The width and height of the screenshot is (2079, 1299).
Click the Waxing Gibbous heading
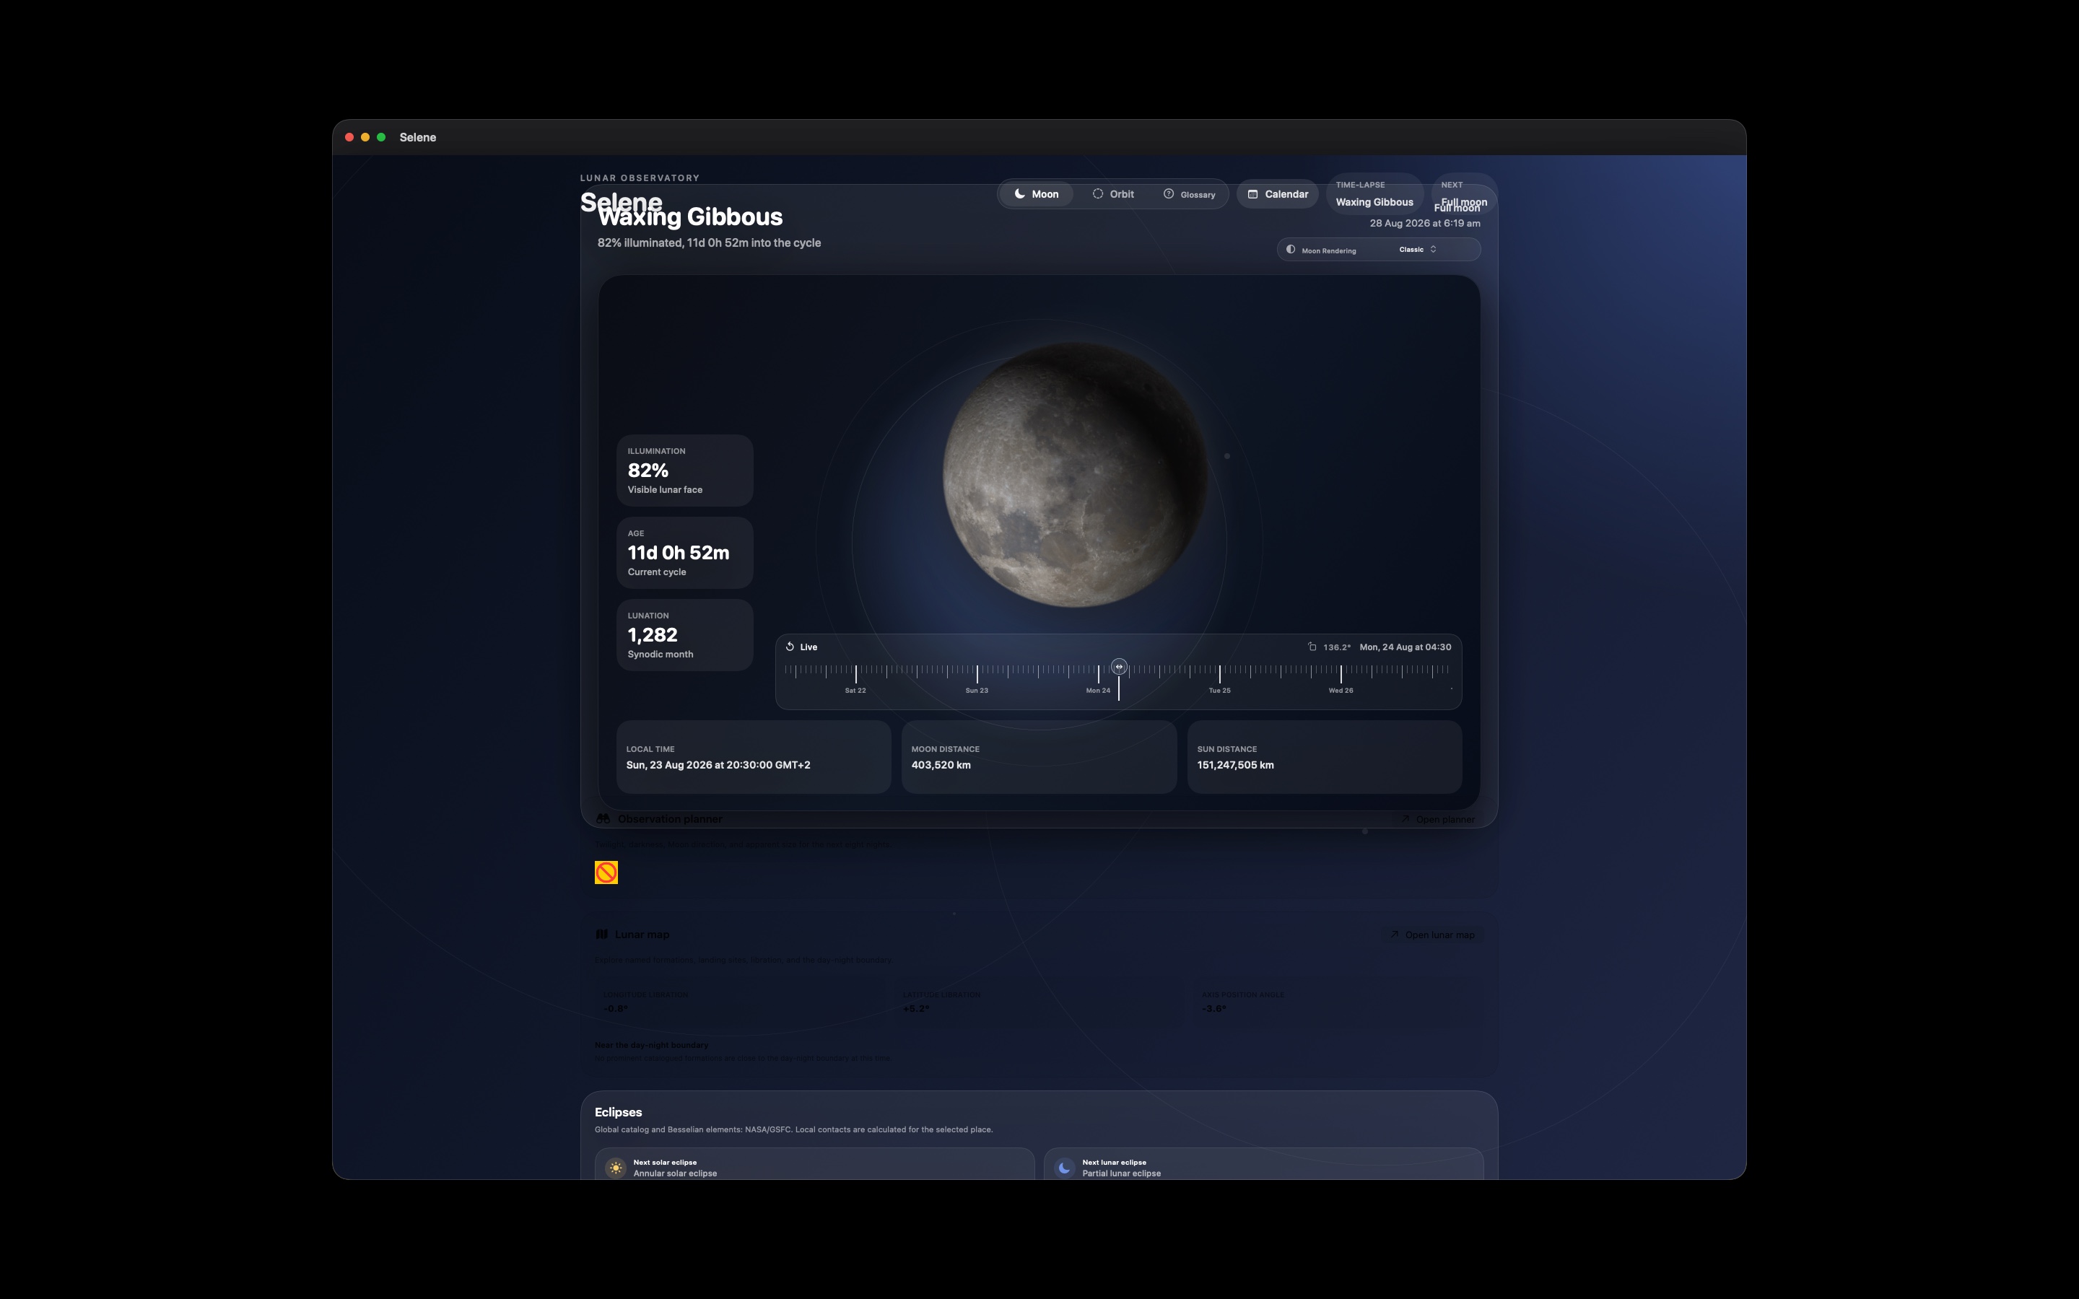691,216
